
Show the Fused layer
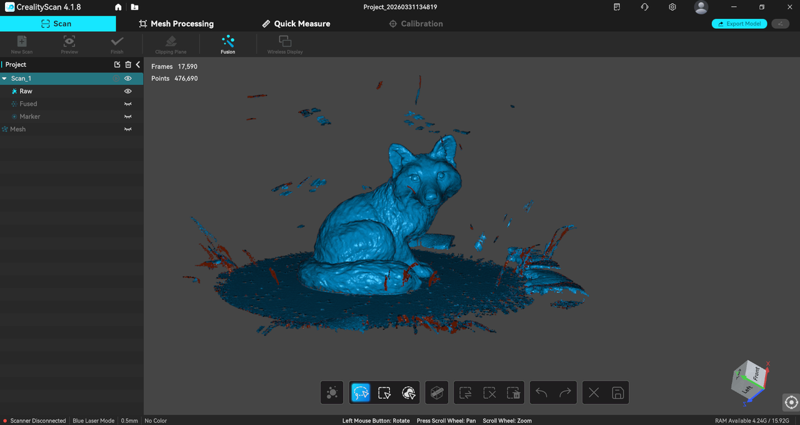[128, 104]
